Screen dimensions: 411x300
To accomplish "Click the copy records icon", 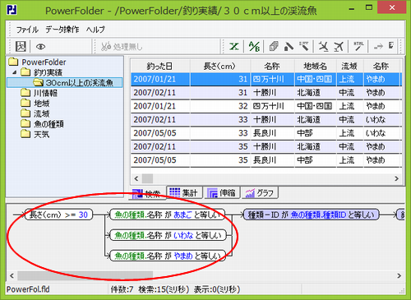I will coord(274,46).
